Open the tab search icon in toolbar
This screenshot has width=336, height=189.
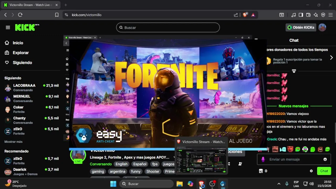tap(282, 15)
